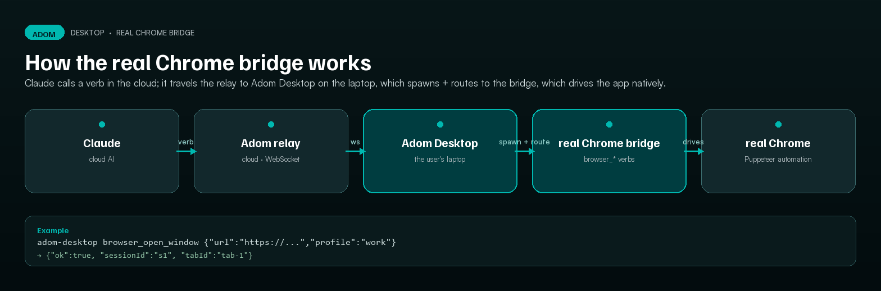The width and height of the screenshot is (881, 291).
Task: Click the subtitle sentence starting 'Claude calls a verb'
Action: (x=345, y=84)
